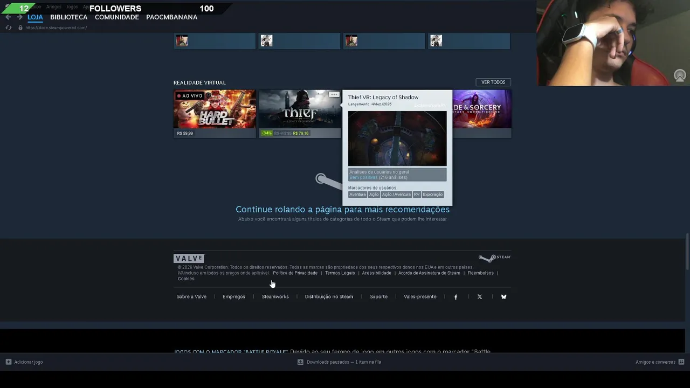Go forward with the forward arrow

click(x=19, y=17)
